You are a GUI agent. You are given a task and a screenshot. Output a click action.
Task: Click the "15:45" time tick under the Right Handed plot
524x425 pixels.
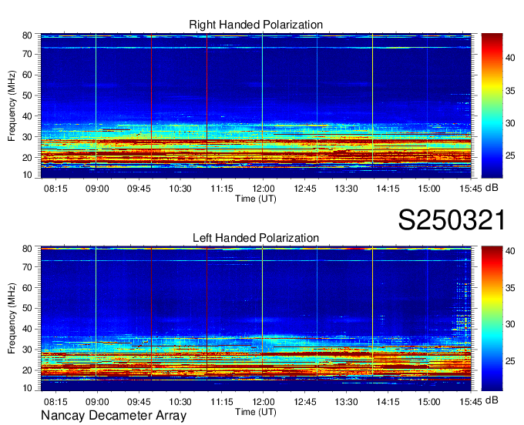click(x=471, y=189)
